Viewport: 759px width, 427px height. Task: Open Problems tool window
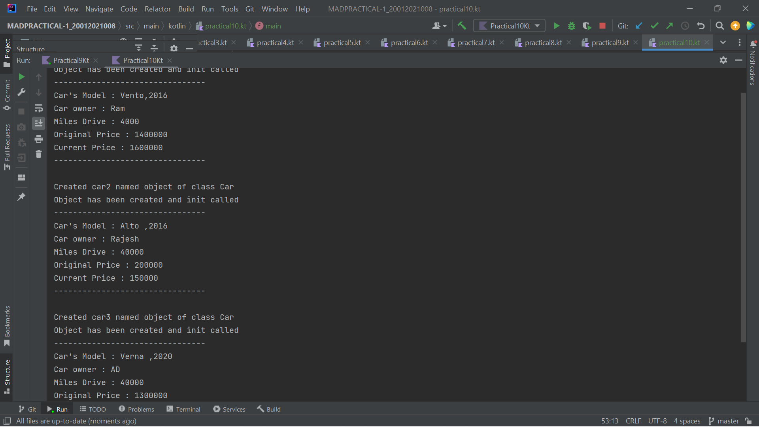pyautogui.click(x=136, y=409)
